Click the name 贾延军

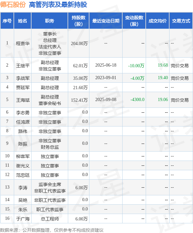(23, 88)
